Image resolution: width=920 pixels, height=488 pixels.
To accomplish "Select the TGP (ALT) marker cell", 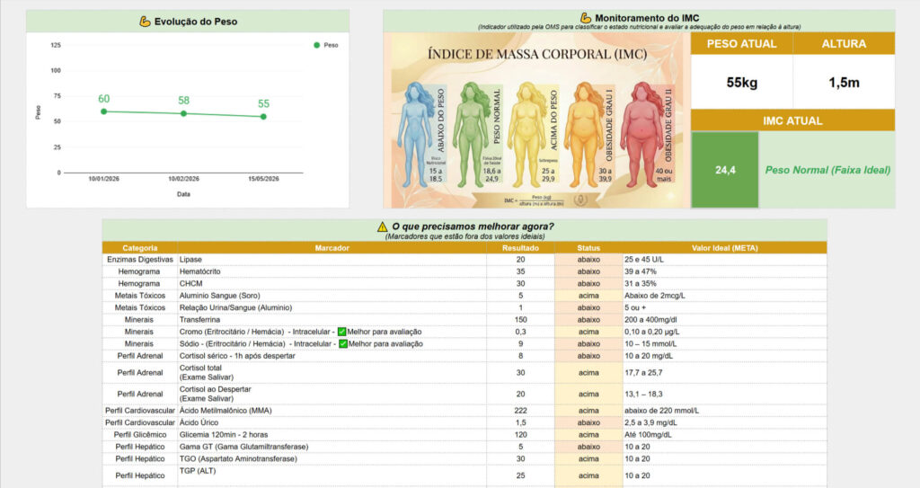I will tap(332, 475).
